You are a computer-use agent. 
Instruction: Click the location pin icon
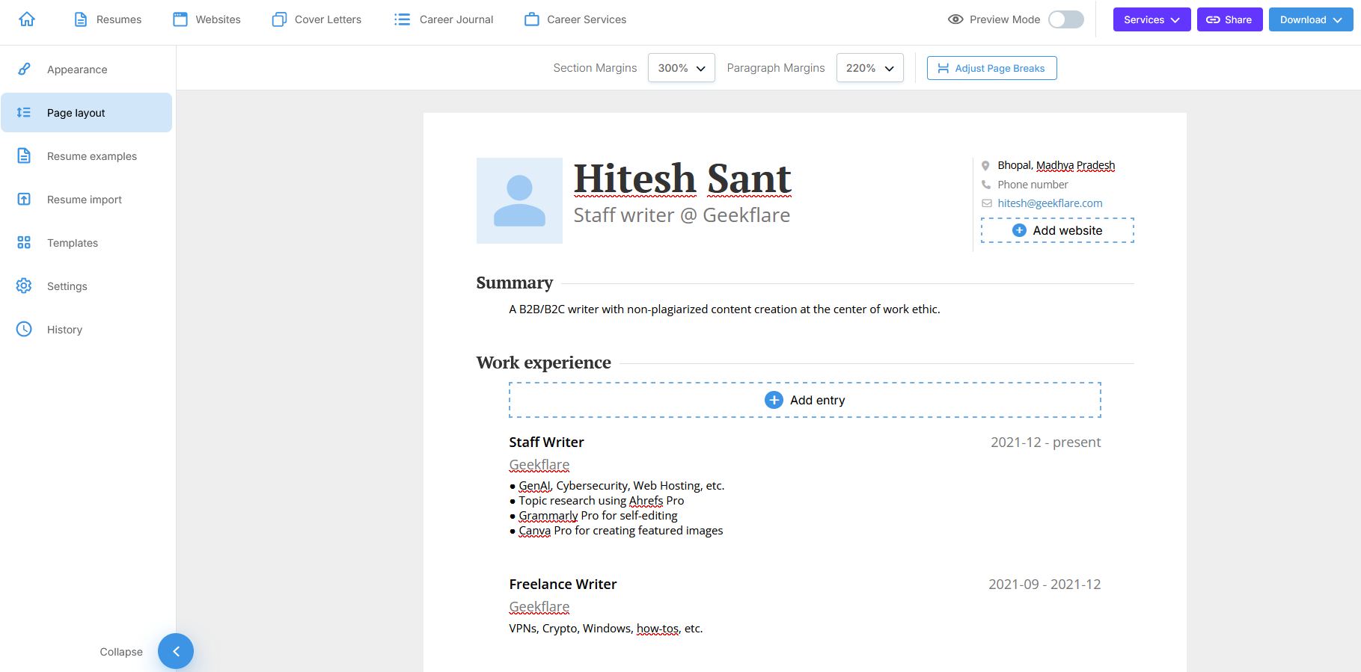pos(985,166)
